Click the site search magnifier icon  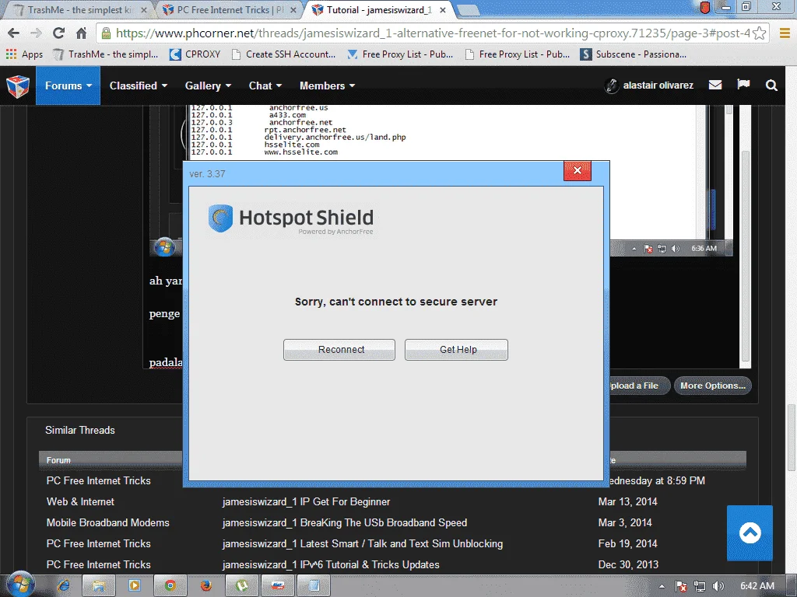pos(771,86)
